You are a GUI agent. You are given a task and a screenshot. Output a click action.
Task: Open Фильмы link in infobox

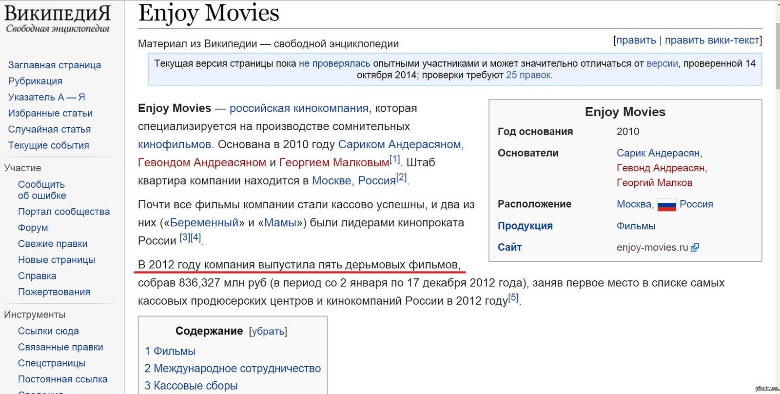(x=636, y=226)
